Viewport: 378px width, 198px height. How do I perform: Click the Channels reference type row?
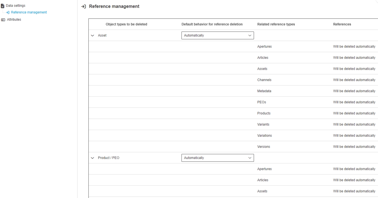264,80
